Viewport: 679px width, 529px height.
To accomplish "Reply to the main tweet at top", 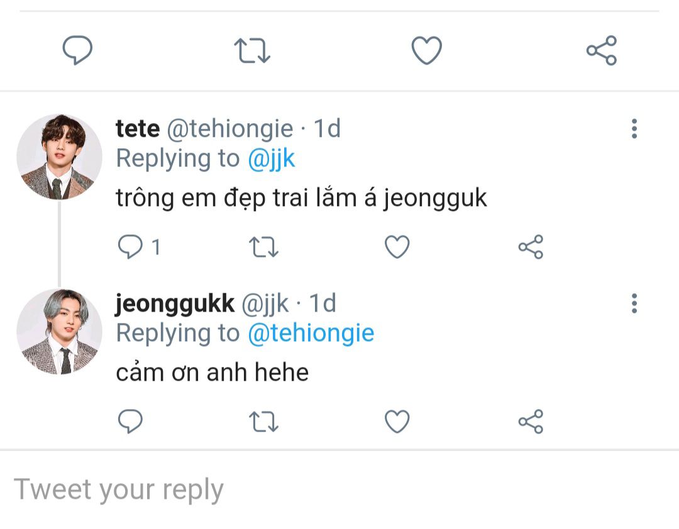I will (77, 51).
